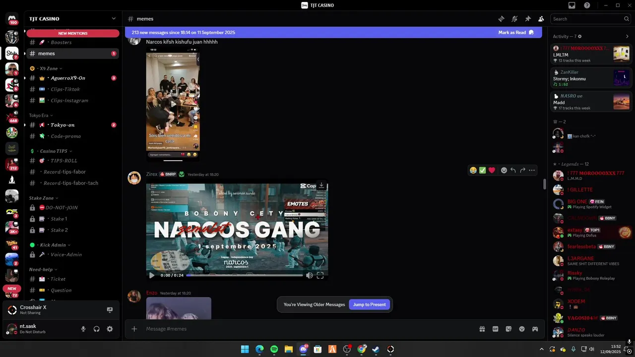Viewport: 635px width, 357px height.
Task: Play the Narcos Gang video
Action: coord(152,275)
